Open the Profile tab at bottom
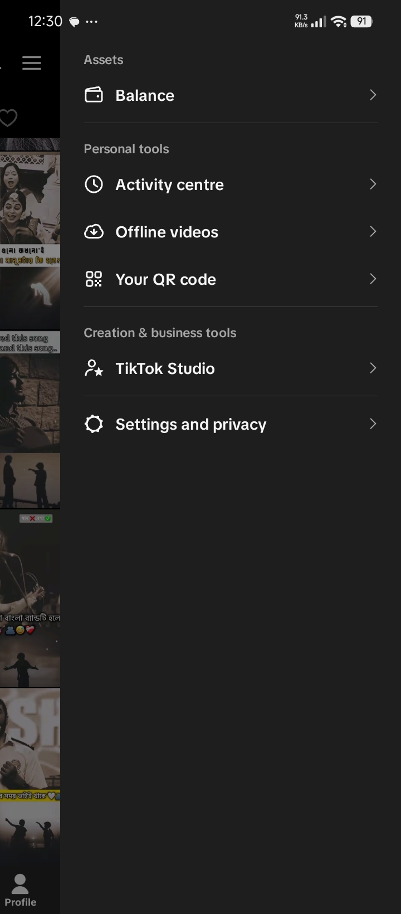The width and height of the screenshot is (401, 914). pyautogui.click(x=21, y=890)
